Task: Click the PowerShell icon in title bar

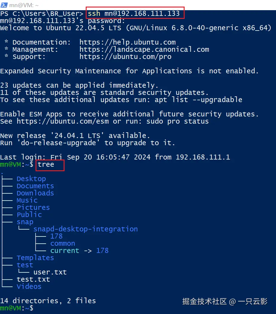Action: point(4,5)
